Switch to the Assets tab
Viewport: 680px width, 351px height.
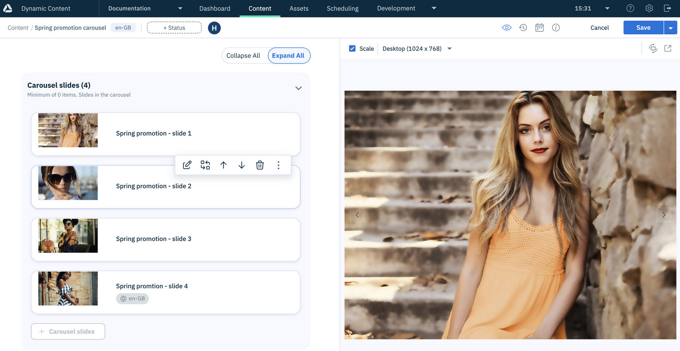pos(299,8)
